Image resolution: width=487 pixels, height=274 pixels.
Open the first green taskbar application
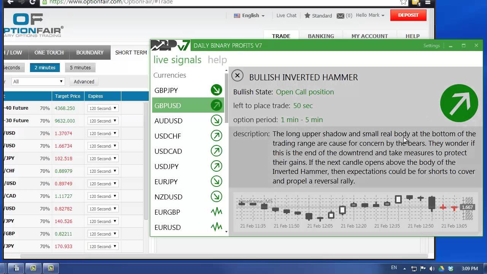[x=33, y=268]
